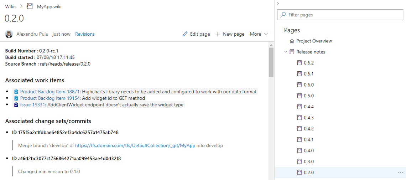This screenshot has height=180, width=406.
Task: Collapse the Release notes tree node
Action: pos(286,52)
